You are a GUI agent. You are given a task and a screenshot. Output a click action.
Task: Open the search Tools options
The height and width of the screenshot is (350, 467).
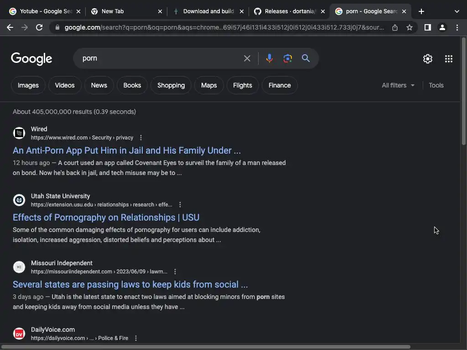pyautogui.click(x=436, y=85)
